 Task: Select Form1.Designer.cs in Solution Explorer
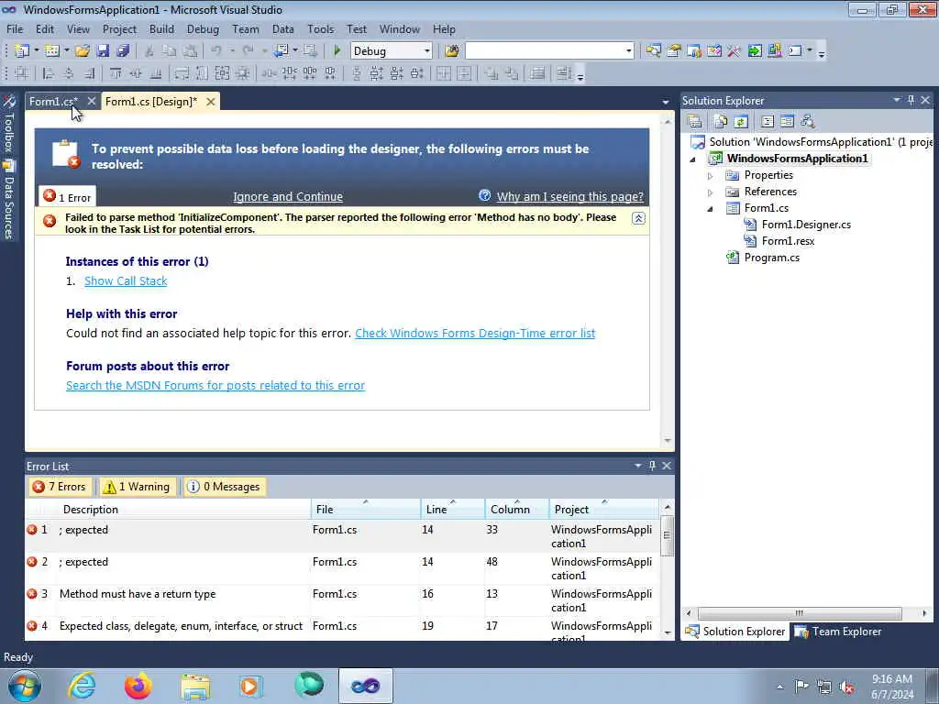806,225
